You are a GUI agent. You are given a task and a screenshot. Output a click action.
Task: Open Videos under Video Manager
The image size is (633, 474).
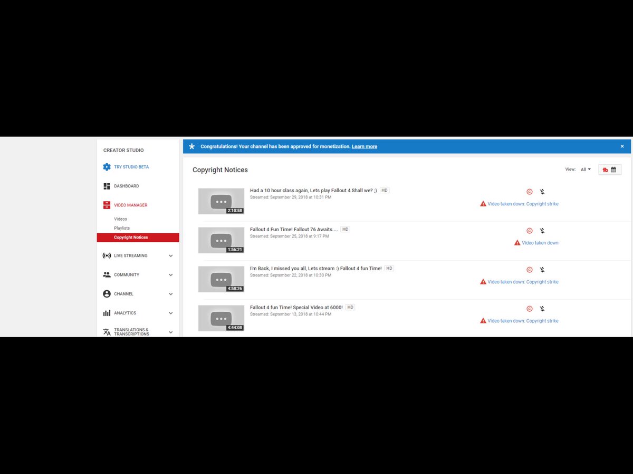[x=120, y=219]
